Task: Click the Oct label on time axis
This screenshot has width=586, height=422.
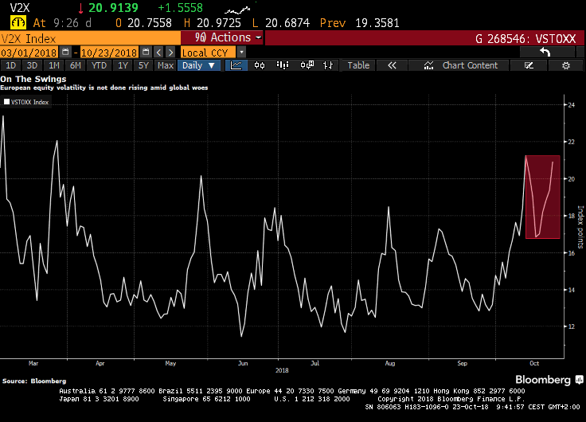Action: tap(534, 363)
